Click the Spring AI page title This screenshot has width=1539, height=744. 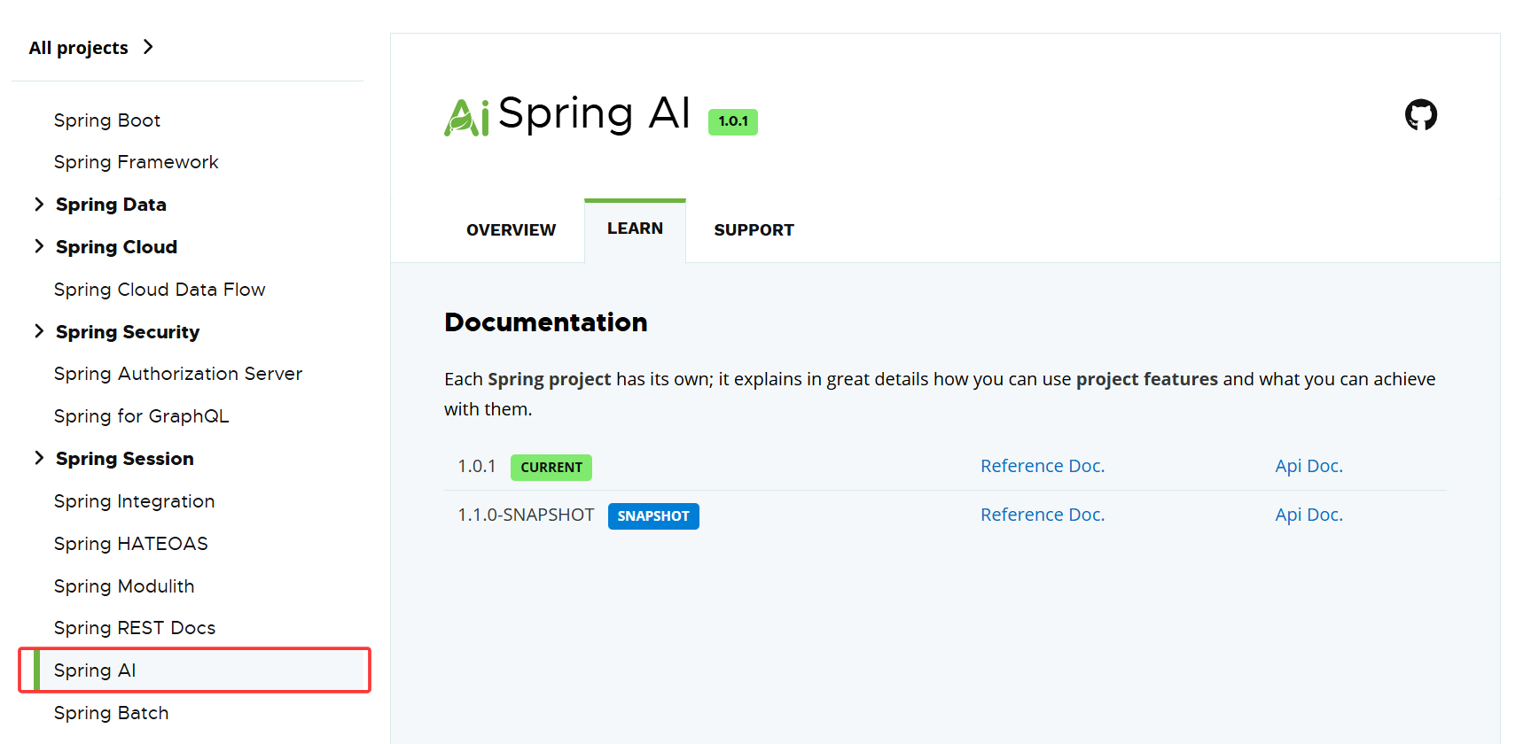[594, 115]
